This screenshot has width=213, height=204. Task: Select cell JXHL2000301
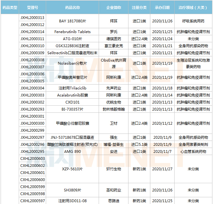[x=32, y=116]
